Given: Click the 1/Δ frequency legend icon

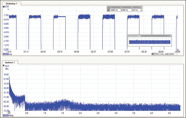Looking at the screenshot, I should [x=154, y=54].
